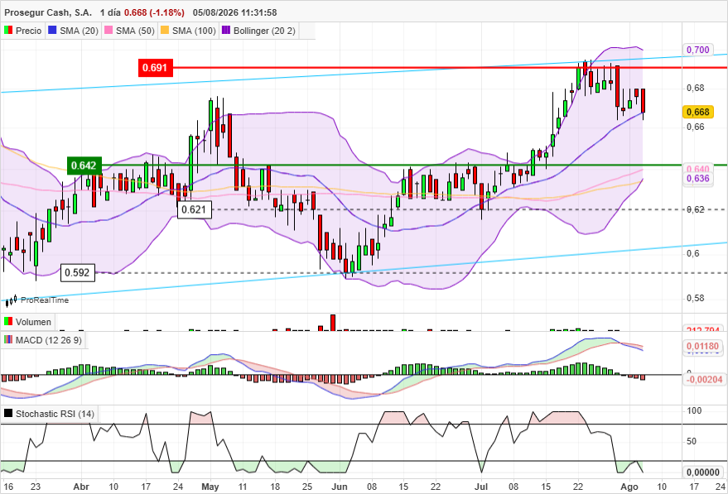Click the Jul month label on time axis
Viewport: 728px width, 494px height.
point(481,487)
